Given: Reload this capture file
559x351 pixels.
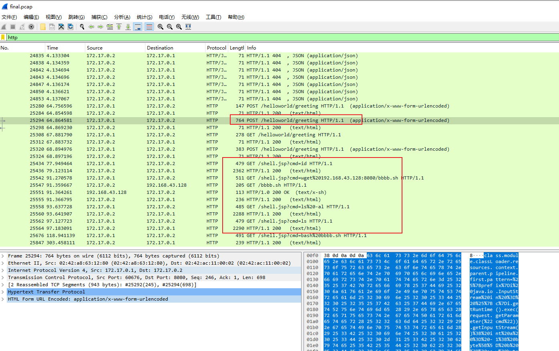Looking at the screenshot, I should [x=70, y=27].
